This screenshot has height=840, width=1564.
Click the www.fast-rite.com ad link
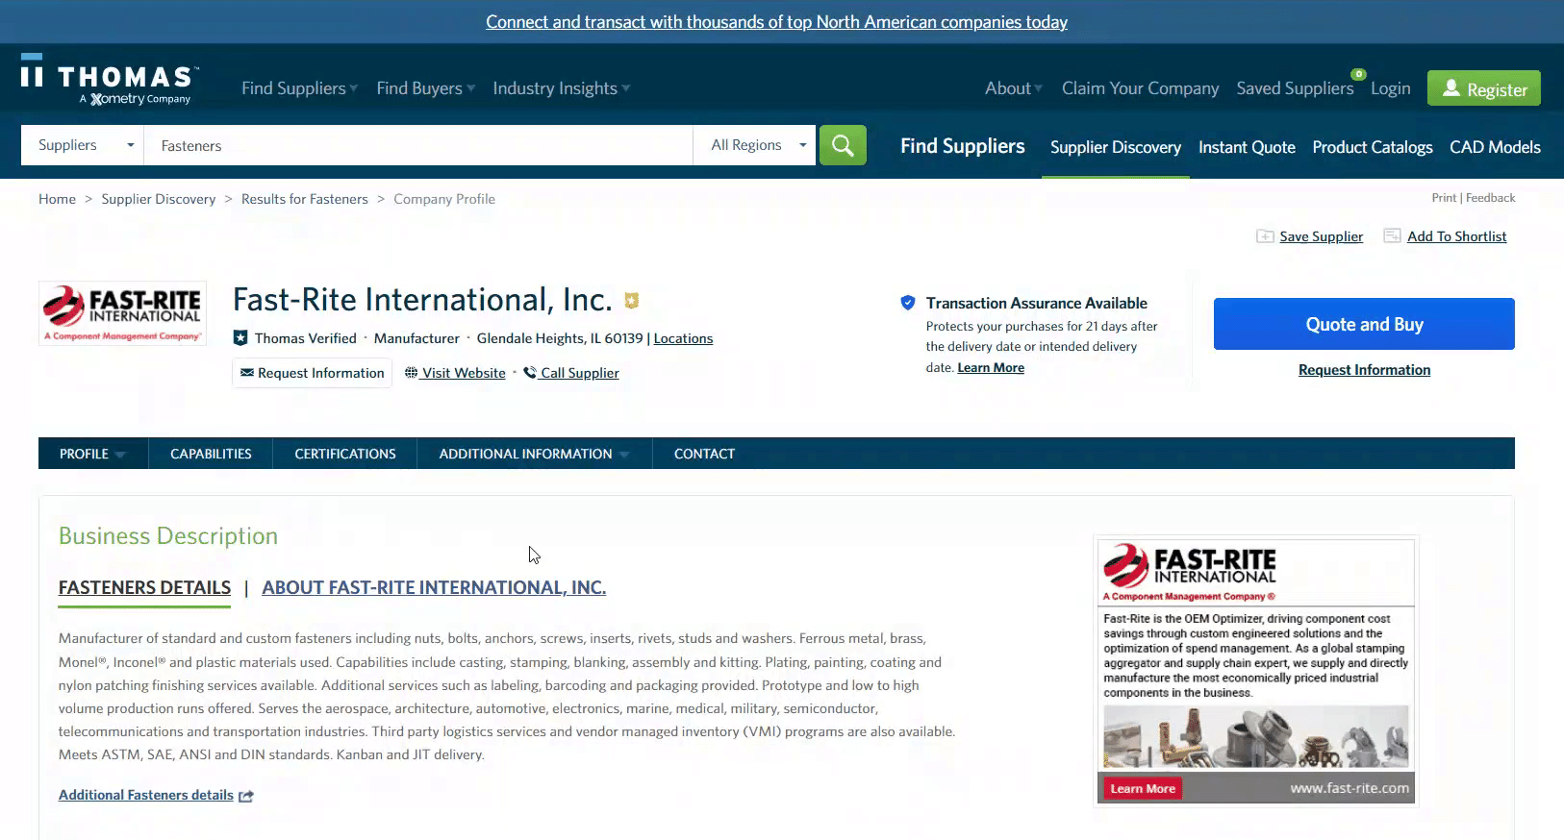coord(1350,788)
